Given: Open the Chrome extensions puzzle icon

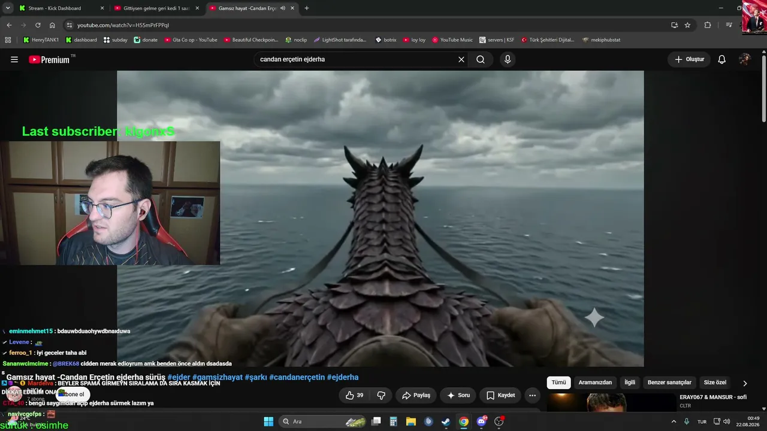Looking at the screenshot, I should tap(708, 25).
